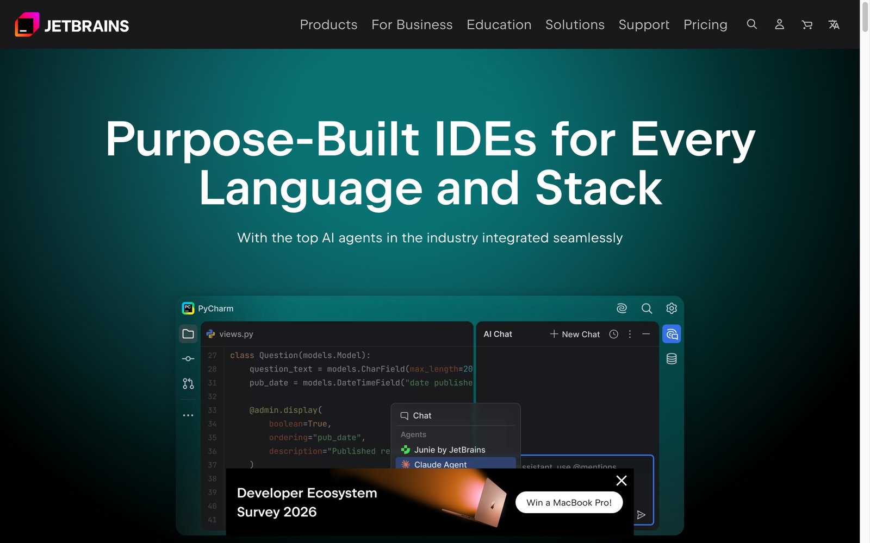Click the Developer Ecosystem Survey 2026 text

point(307,502)
